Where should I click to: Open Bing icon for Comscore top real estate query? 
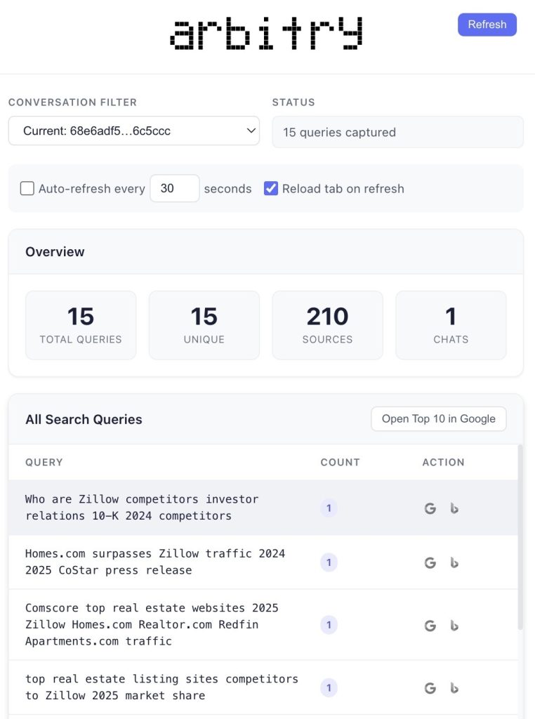(454, 625)
